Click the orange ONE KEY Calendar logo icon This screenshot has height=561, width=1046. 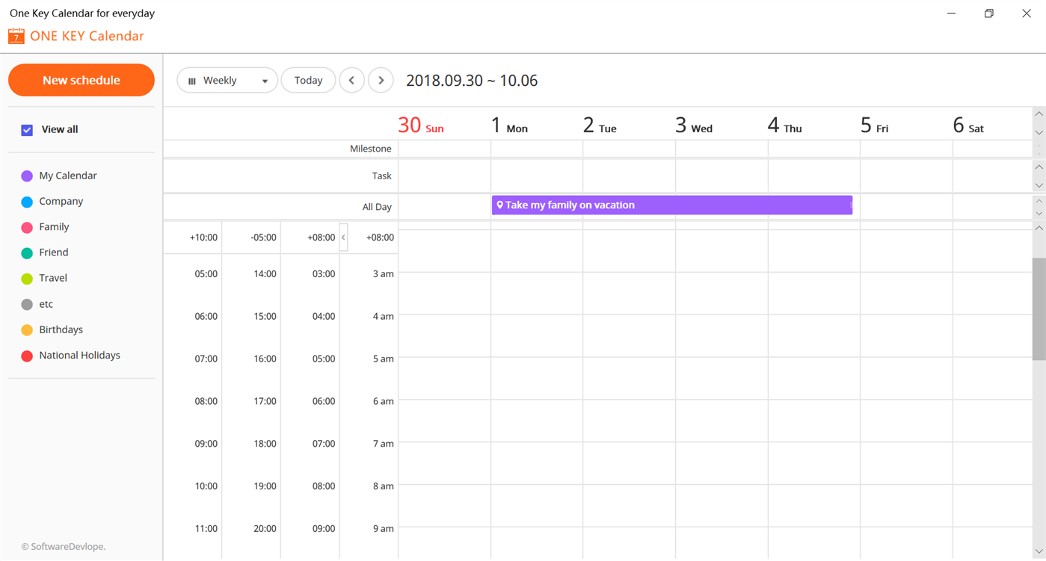coord(16,36)
